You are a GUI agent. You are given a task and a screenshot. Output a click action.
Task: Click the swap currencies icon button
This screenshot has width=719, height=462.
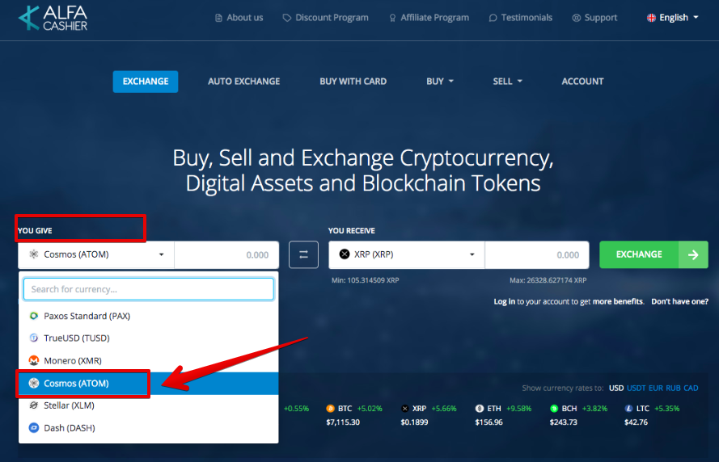pyautogui.click(x=303, y=254)
